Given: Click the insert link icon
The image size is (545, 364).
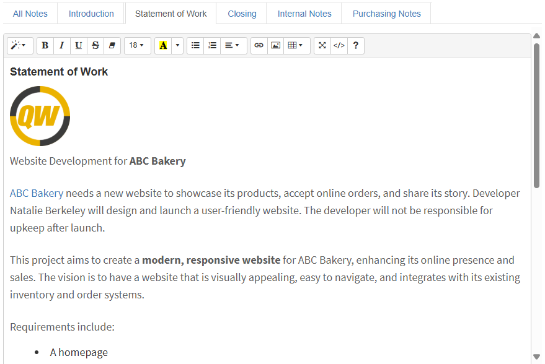Looking at the screenshot, I should 259,46.
